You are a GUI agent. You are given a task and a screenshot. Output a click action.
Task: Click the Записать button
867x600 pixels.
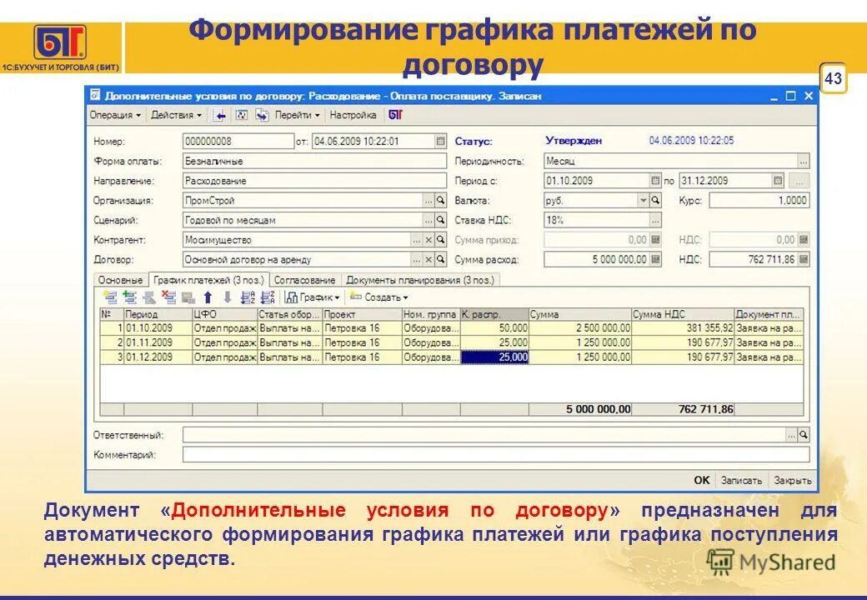point(744,481)
